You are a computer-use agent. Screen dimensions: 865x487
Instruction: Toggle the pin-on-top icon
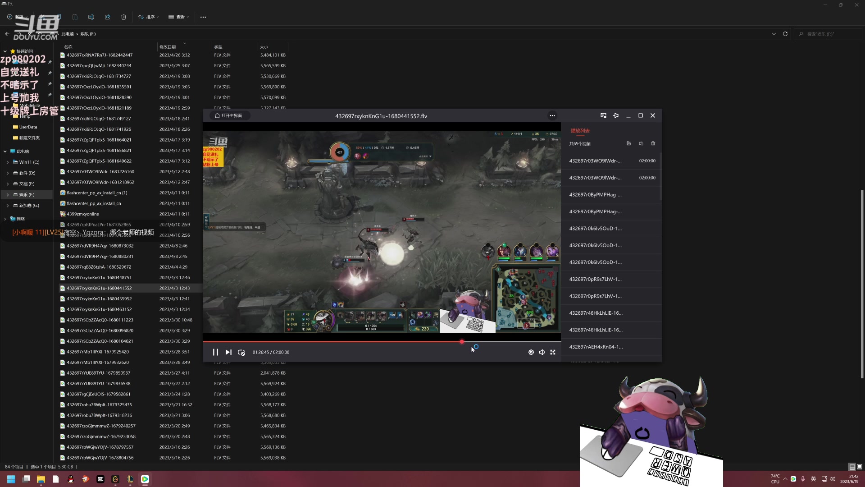616,115
